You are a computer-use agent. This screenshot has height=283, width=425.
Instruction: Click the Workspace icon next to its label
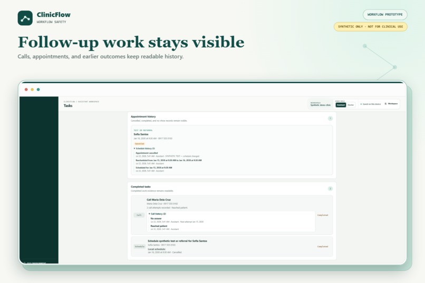point(385,104)
